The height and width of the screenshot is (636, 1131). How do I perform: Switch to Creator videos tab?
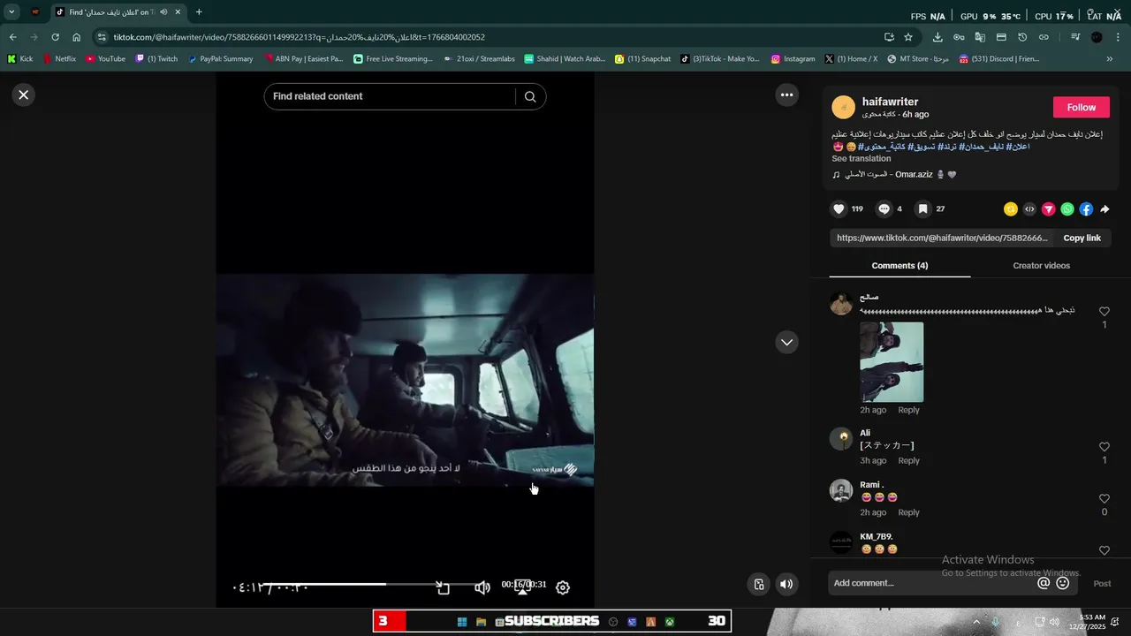click(1041, 266)
